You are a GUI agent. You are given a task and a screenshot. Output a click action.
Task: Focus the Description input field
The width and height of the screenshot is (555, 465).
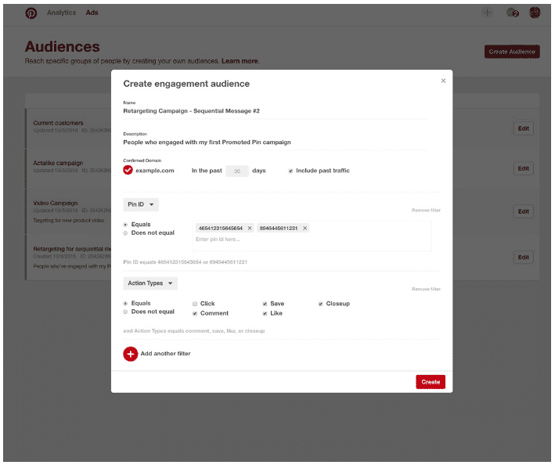[x=275, y=142]
